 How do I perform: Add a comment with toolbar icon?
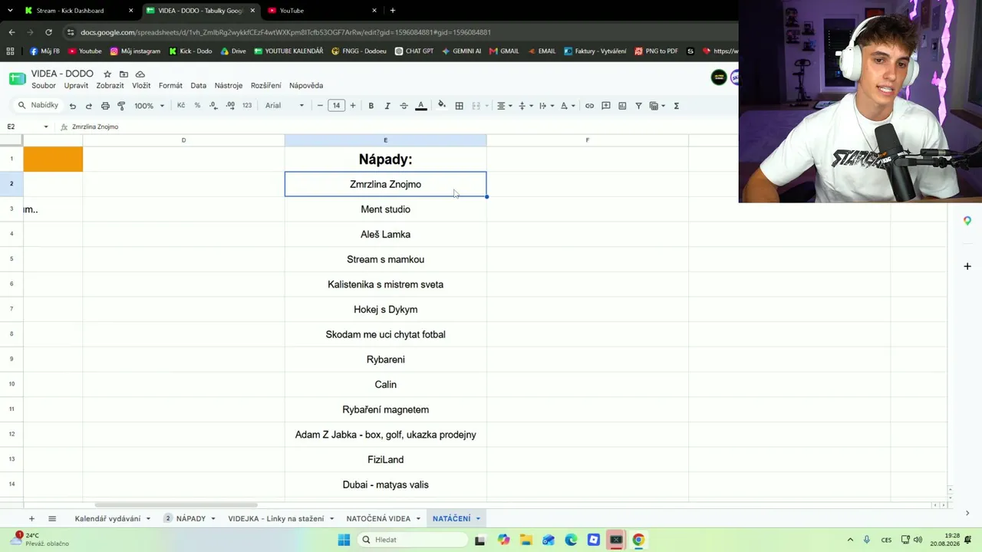pyautogui.click(x=606, y=106)
